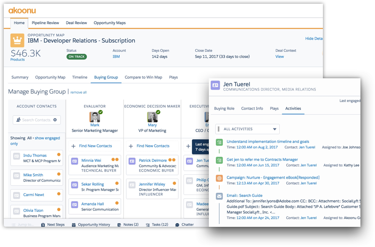Image resolution: width=375 pixels, height=247 pixels.
Task: Click Mark's evaluator photo
Action: coord(95,117)
